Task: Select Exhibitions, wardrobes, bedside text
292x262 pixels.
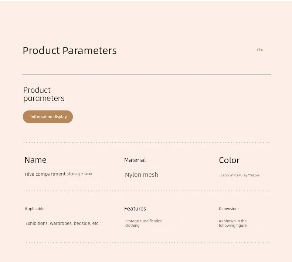Action: 62,223
